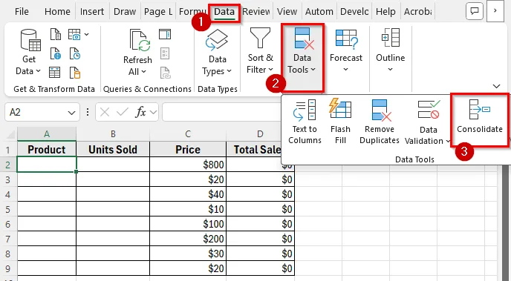Open the formula bar options dots
Image resolution: width=511 pixels, height=281 pixels.
pos(88,112)
